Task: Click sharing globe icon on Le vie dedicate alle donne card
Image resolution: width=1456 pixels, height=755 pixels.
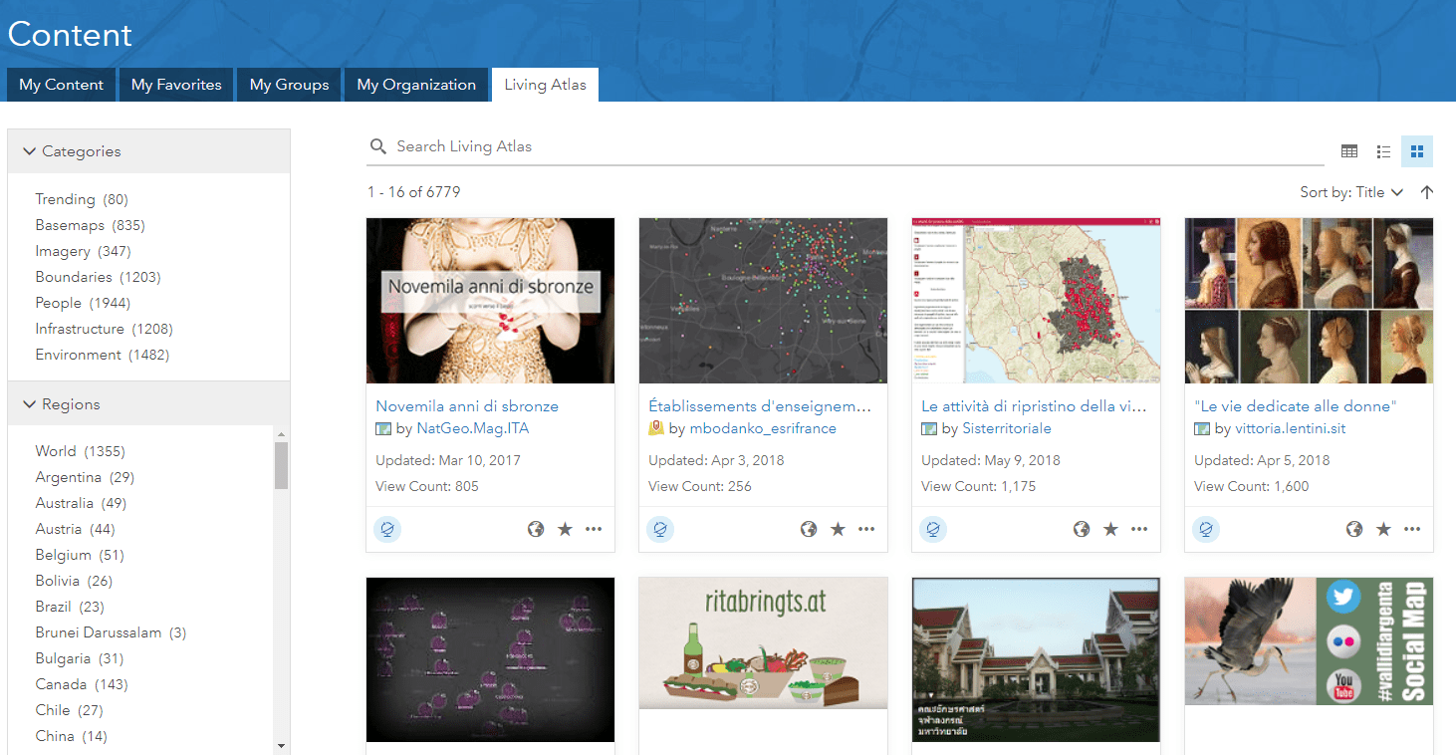Action: [x=1354, y=529]
